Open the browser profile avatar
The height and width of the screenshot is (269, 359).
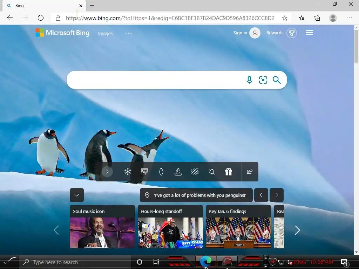click(333, 18)
